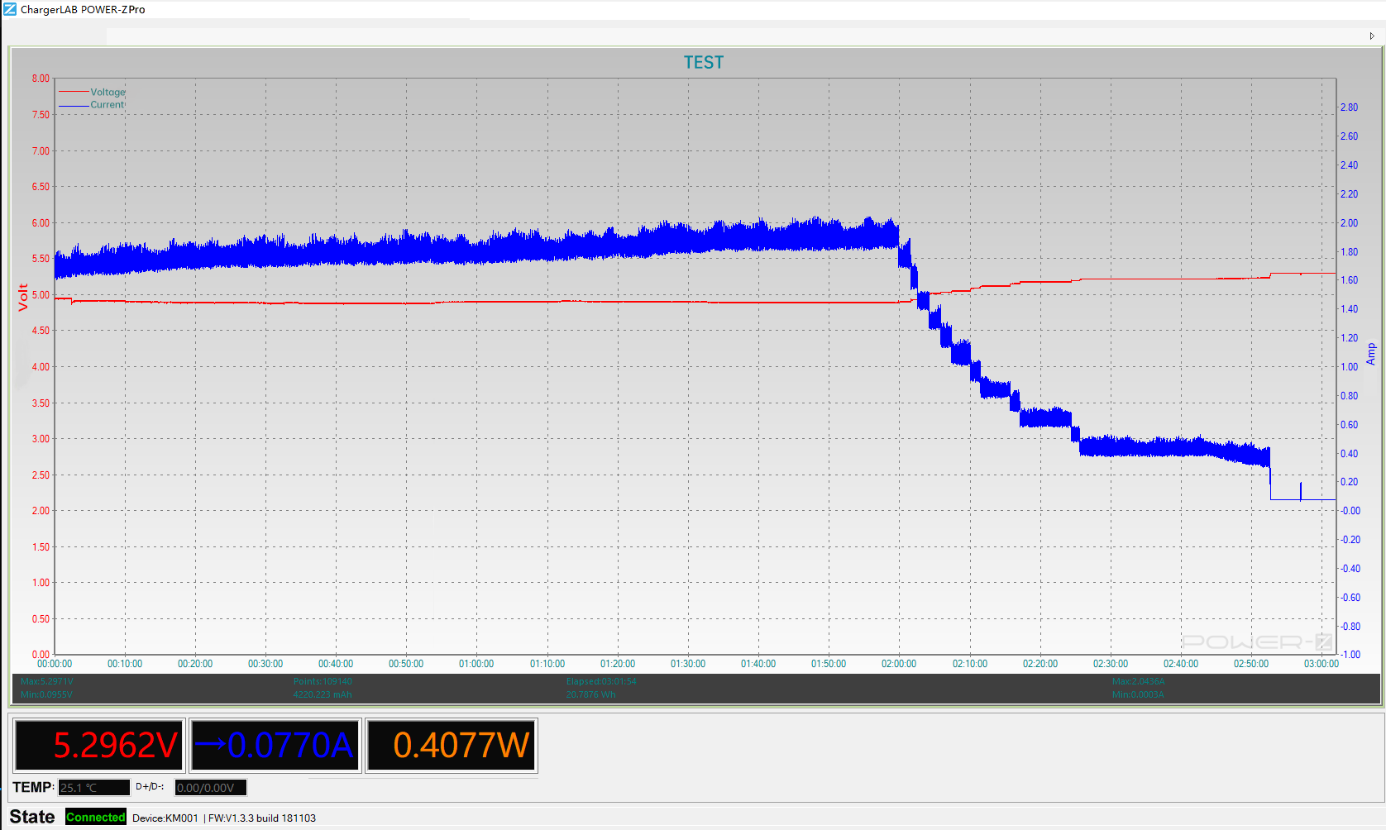Click the 8.00 volt axis label
The image size is (1386, 830).
[x=41, y=79]
